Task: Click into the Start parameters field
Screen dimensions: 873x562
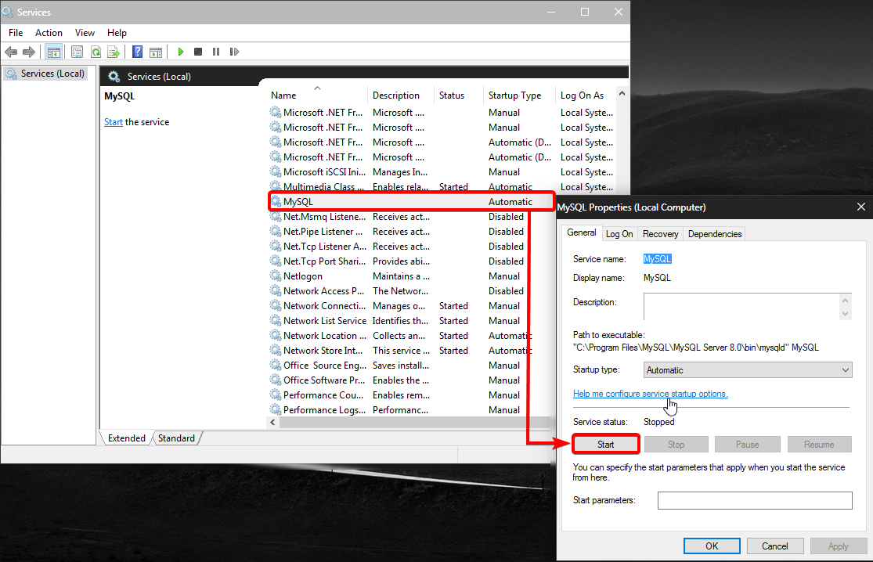Action: (x=755, y=500)
